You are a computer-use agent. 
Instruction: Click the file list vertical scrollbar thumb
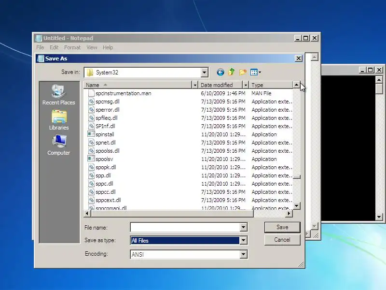(x=297, y=177)
